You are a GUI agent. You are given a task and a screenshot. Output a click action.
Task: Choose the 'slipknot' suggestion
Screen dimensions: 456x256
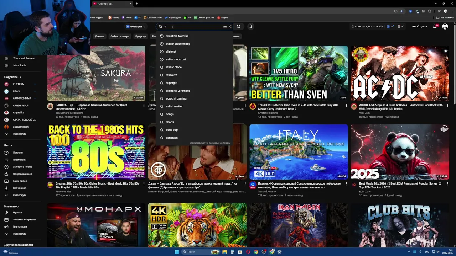194,52
